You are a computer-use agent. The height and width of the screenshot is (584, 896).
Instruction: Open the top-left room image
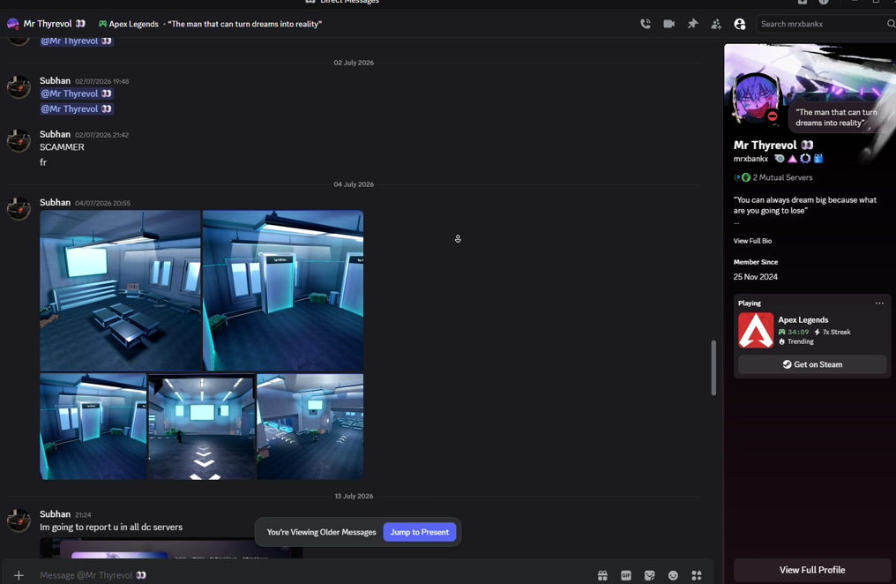(120, 290)
